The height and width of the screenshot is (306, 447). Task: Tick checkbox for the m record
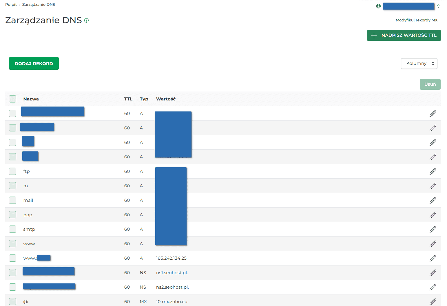[x=12, y=186]
